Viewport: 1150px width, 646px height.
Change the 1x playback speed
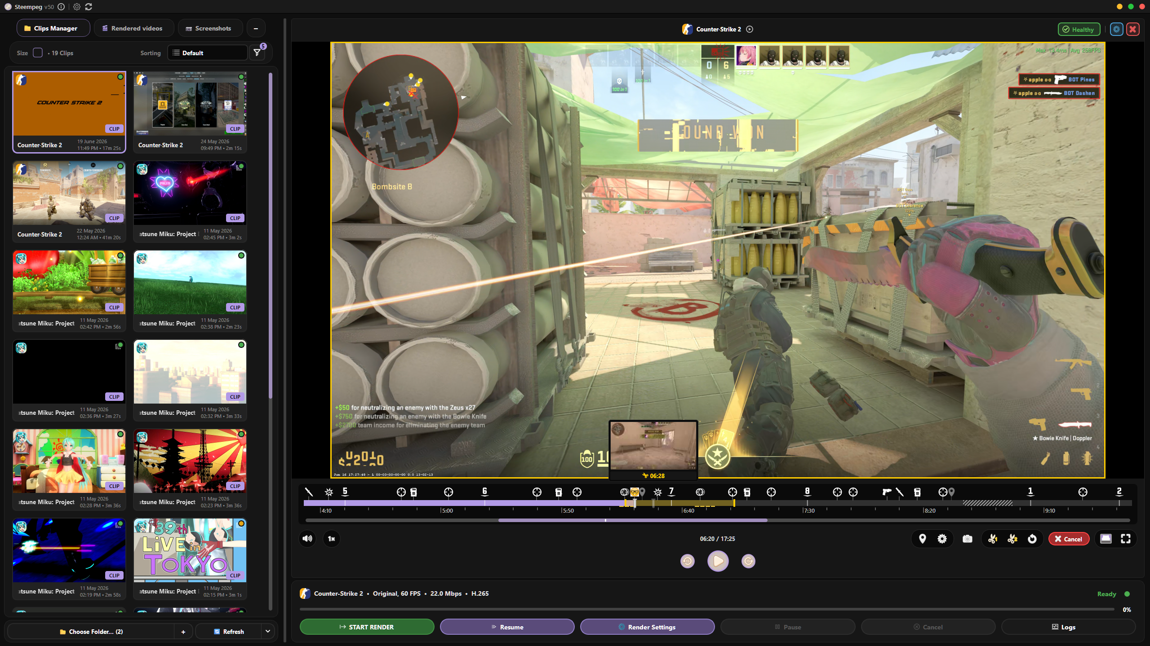point(332,539)
